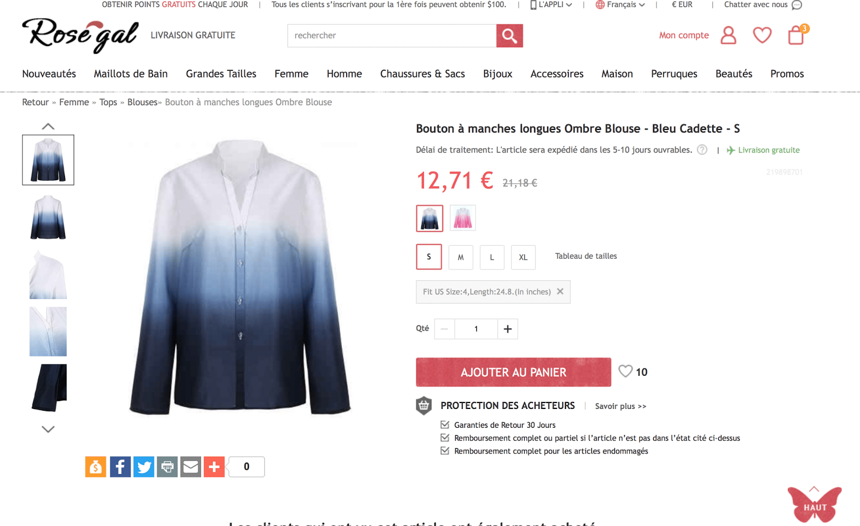Viewport: 860px width, 526px height.
Task: Click the red search magnifier button
Action: [510, 35]
